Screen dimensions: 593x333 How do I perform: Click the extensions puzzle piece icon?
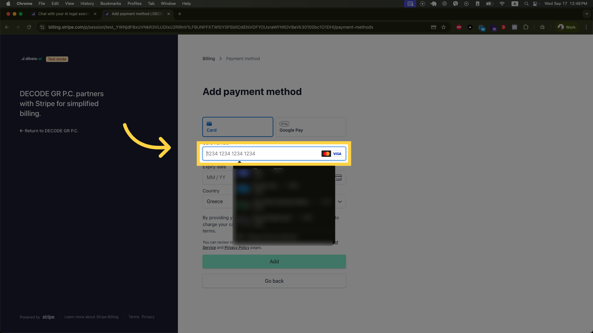coord(526,27)
